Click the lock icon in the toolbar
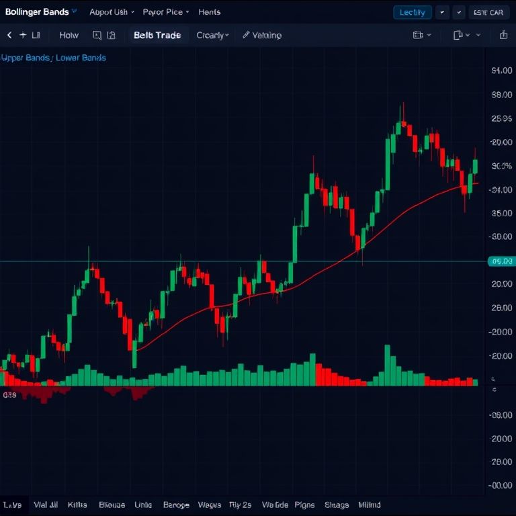The height and width of the screenshot is (516, 516). coord(112,35)
